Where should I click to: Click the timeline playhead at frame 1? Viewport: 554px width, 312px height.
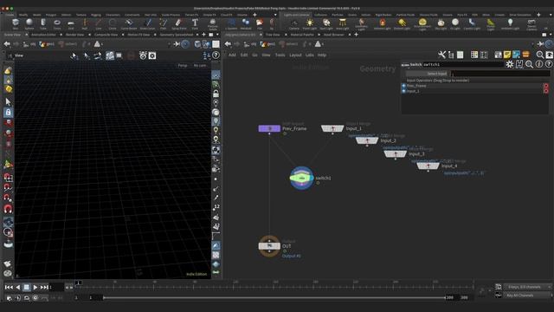pyautogui.click(x=79, y=283)
